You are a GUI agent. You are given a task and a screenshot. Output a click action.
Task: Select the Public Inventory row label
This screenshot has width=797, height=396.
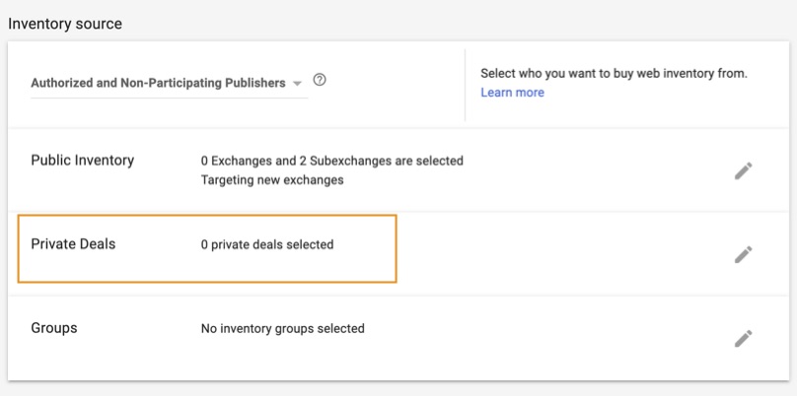[82, 161]
